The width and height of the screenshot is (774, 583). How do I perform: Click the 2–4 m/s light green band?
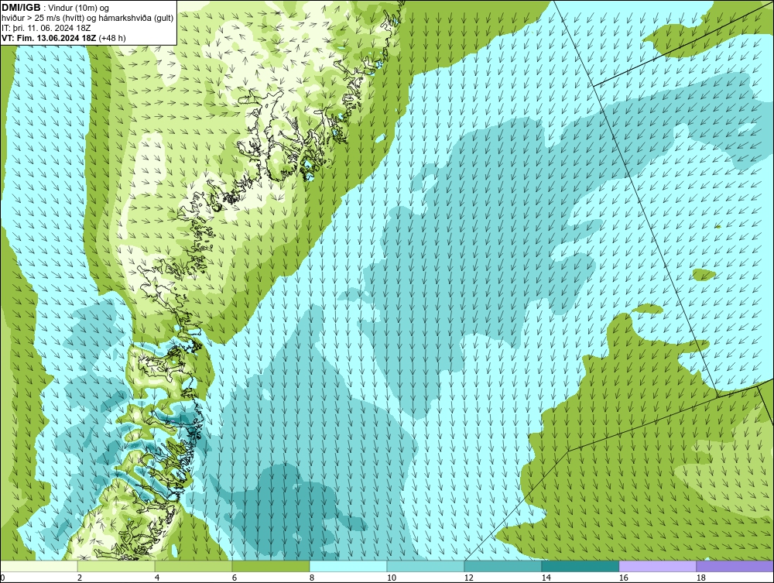116,566
